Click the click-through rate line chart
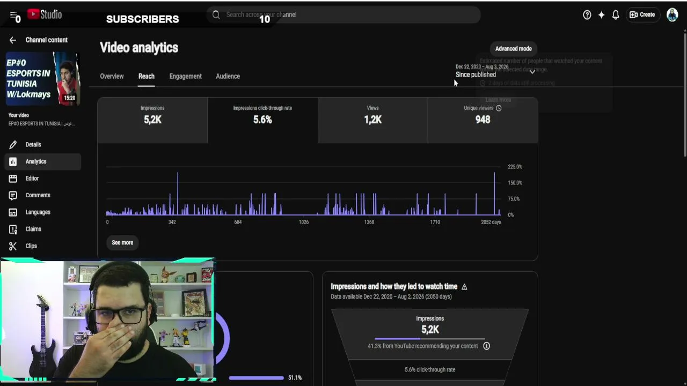 tap(303, 192)
